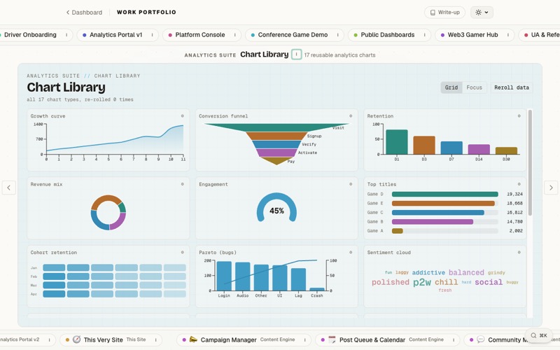Click the word 'social' in Sentiment cloud

point(489,282)
